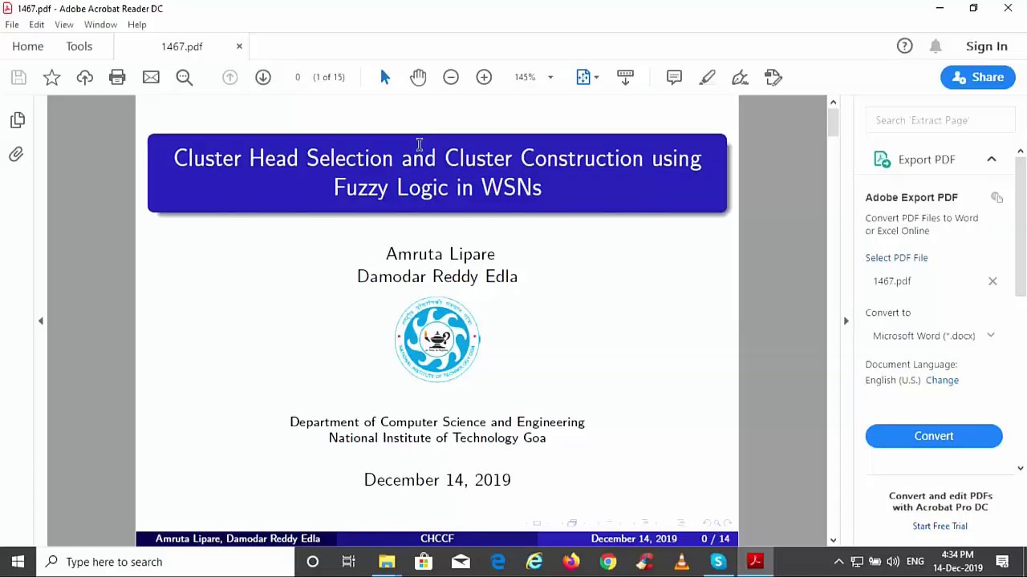Add a comment note
Screen dimensions: 1027x577
point(674,77)
